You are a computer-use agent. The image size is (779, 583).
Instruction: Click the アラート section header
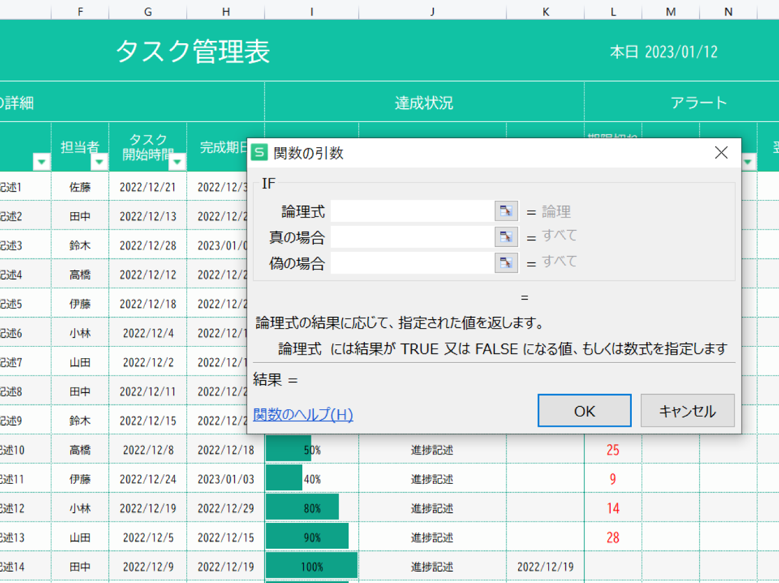tap(699, 103)
